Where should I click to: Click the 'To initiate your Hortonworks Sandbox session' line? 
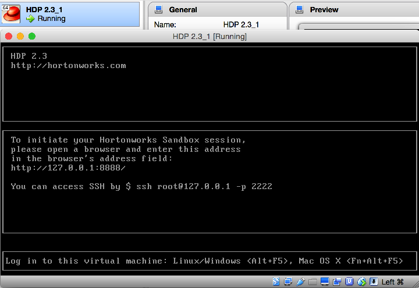(128, 140)
